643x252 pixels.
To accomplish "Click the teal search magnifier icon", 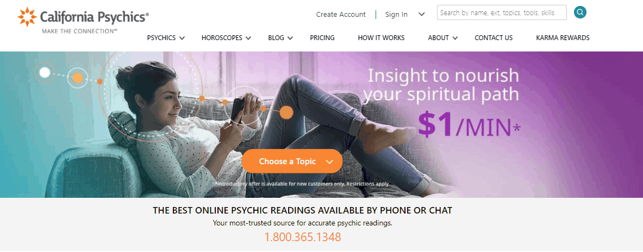I will [580, 12].
